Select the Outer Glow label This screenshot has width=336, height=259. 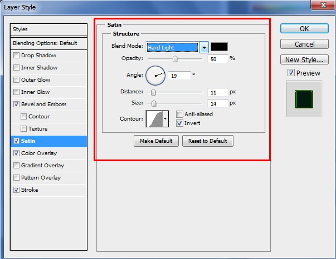[36, 79]
